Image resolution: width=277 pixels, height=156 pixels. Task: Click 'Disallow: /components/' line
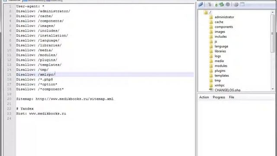tap(40, 21)
